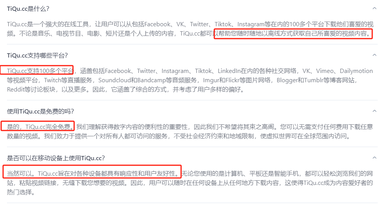Click the highlighted text '是的，TiQu.cc完全免费。'
Screen dimensions: 378x205
[x=40, y=127]
